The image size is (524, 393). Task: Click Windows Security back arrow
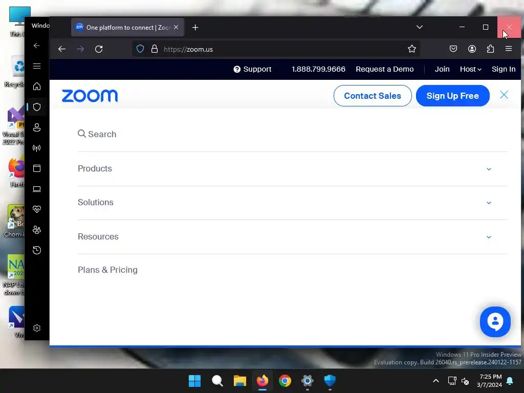37,46
